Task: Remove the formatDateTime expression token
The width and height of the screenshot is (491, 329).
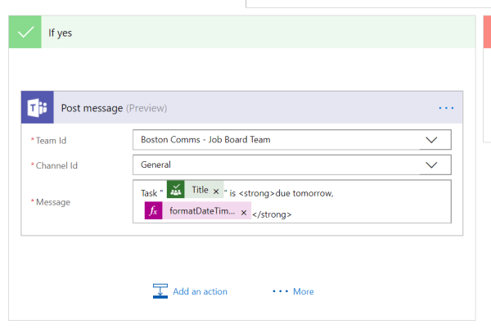Action: (x=244, y=213)
